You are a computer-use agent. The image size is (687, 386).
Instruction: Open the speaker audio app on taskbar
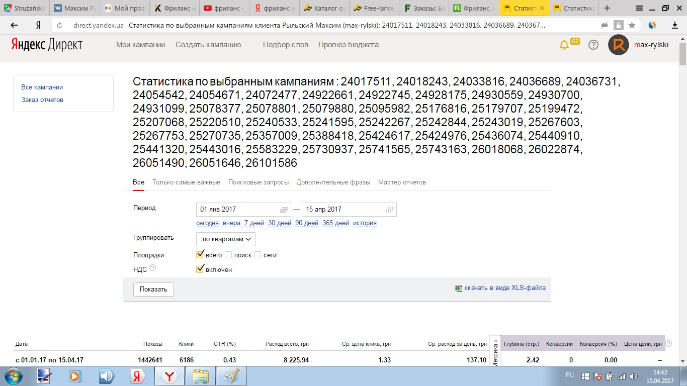pyautogui.click(x=106, y=376)
